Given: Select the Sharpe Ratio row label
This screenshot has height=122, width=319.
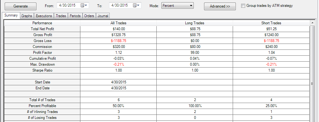Looking at the screenshot, I should click(x=42, y=70).
